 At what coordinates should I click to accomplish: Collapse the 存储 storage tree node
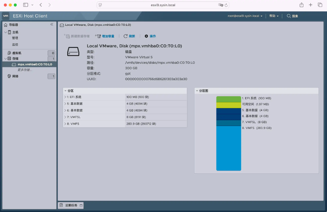click(x=5, y=59)
